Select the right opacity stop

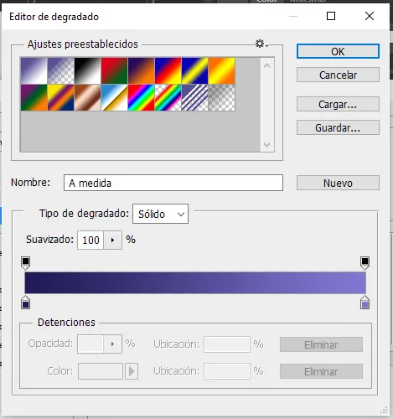(x=365, y=263)
